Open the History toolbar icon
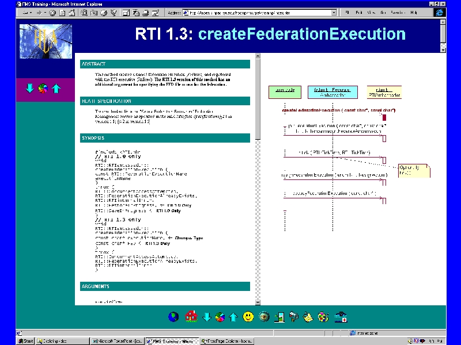The image size is (461, 345). 104,13
